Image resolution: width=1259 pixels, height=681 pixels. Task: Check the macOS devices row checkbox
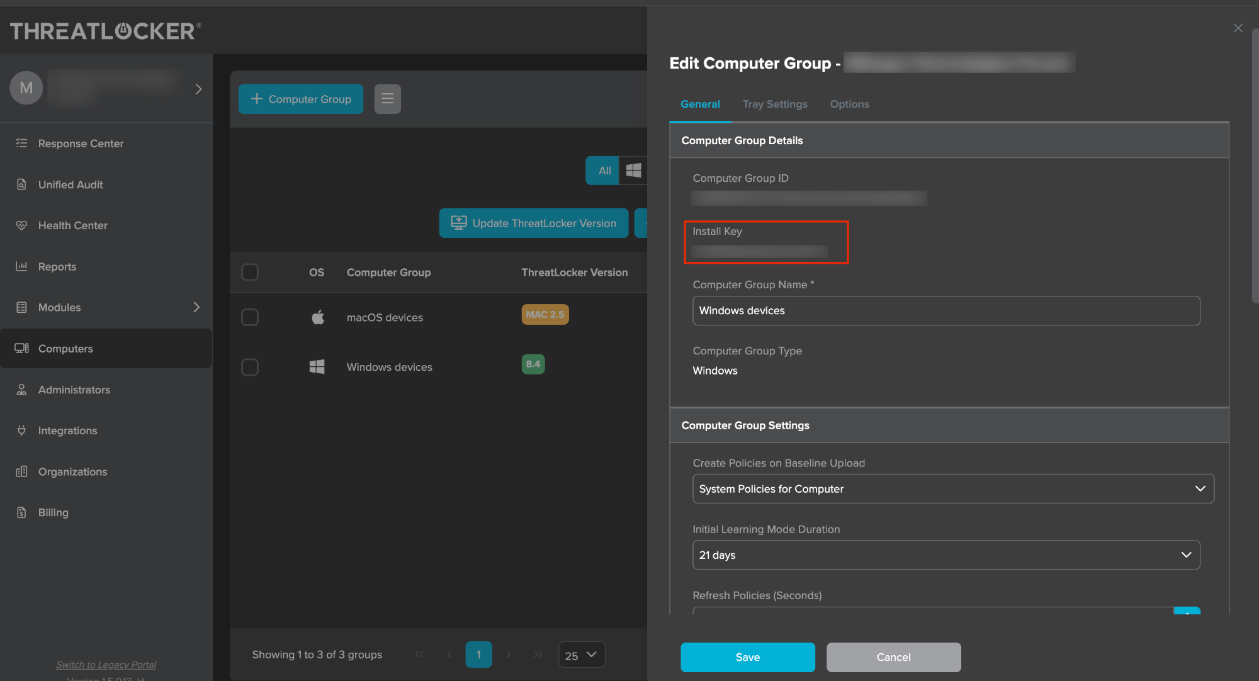click(x=250, y=317)
